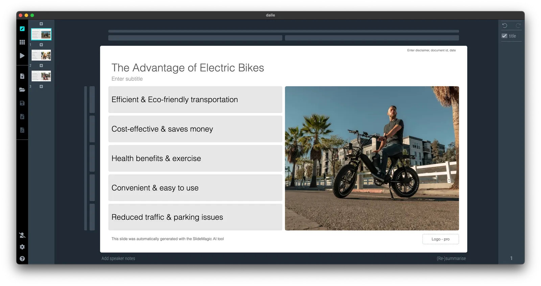Click the crossed-out user account icon
541x286 pixels.
click(x=22, y=235)
